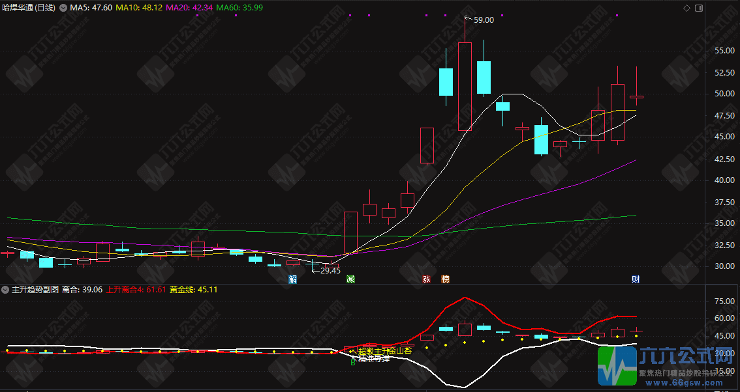Open the blue 财 event marker
The width and height of the screenshot is (740, 392).
[636, 279]
